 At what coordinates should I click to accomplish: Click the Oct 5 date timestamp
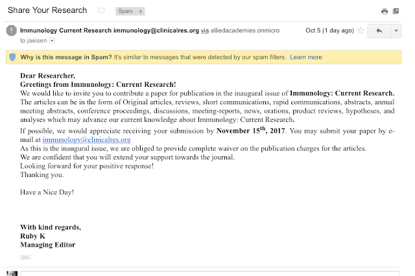[329, 30]
